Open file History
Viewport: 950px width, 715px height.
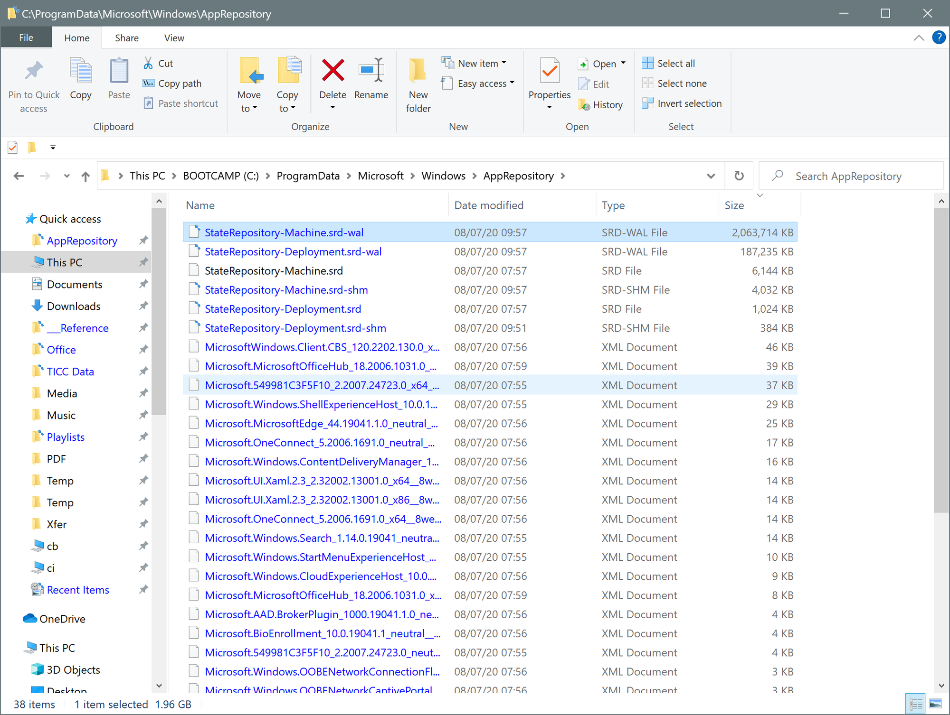pyautogui.click(x=600, y=104)
